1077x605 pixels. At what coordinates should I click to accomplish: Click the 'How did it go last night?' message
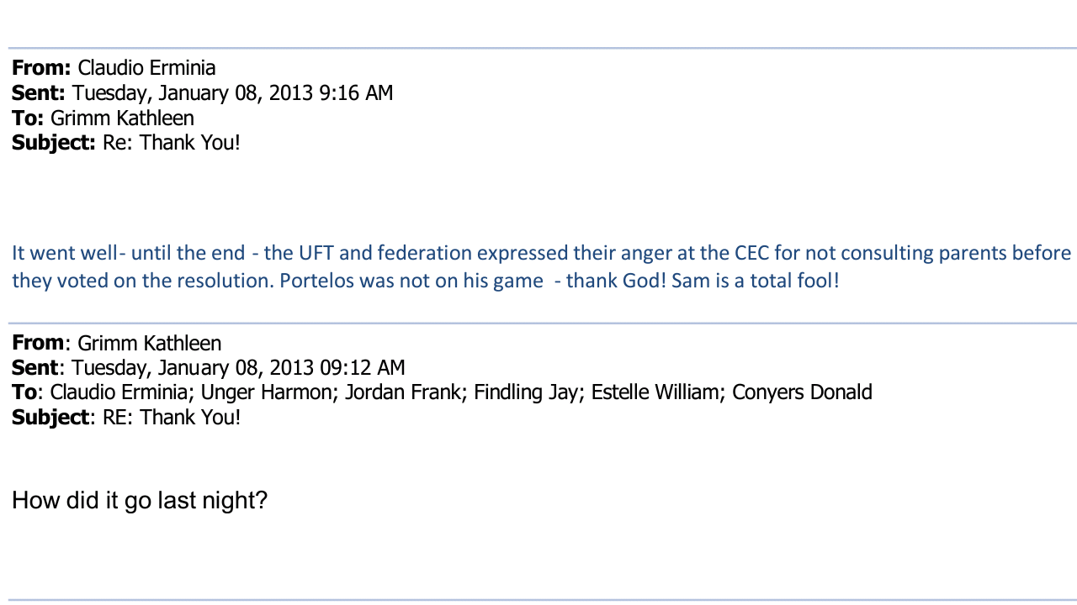[x=140, y=501]
